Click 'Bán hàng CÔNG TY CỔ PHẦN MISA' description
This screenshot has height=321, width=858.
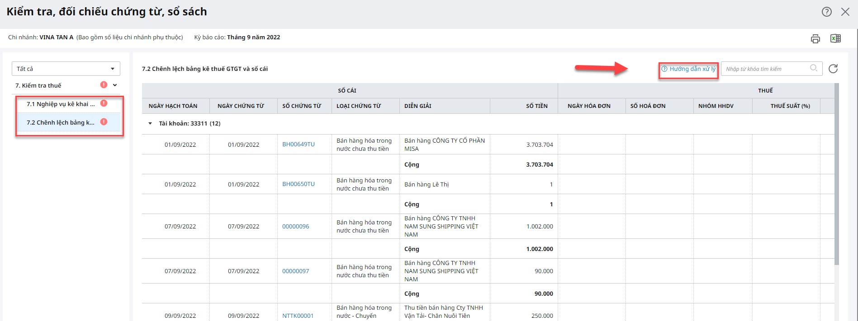(x=445, y=144)
